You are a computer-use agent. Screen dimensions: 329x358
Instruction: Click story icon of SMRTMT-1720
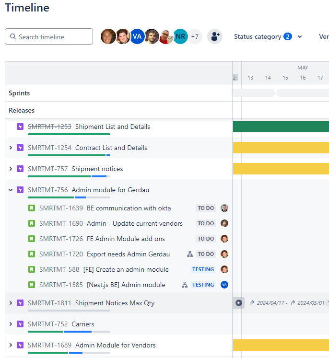(x=32, y=254)
